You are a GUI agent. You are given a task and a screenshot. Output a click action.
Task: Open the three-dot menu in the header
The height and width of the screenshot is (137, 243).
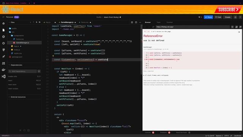click(240, 17)
